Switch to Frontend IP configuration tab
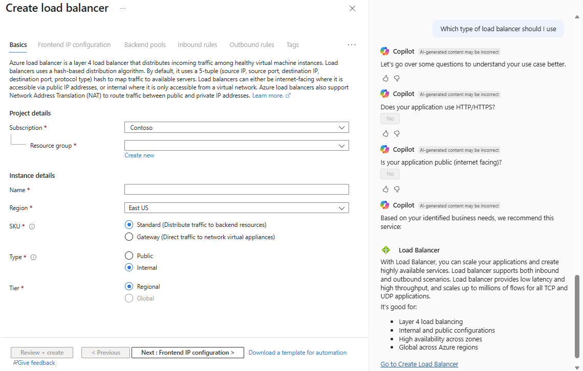This screenshot has width=583, height=371. coord(74,45)
